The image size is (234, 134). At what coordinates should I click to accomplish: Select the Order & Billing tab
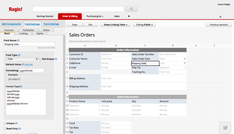tap(70, 16)
